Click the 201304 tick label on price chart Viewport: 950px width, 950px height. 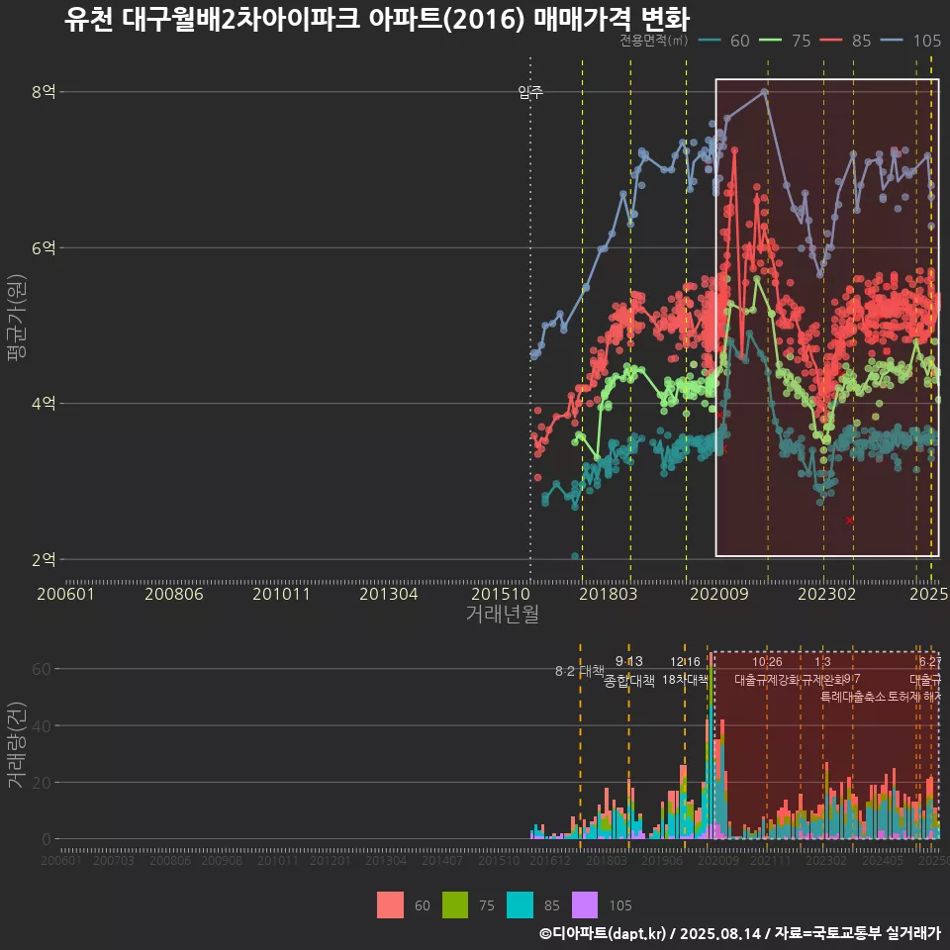[x=388, y=594]
